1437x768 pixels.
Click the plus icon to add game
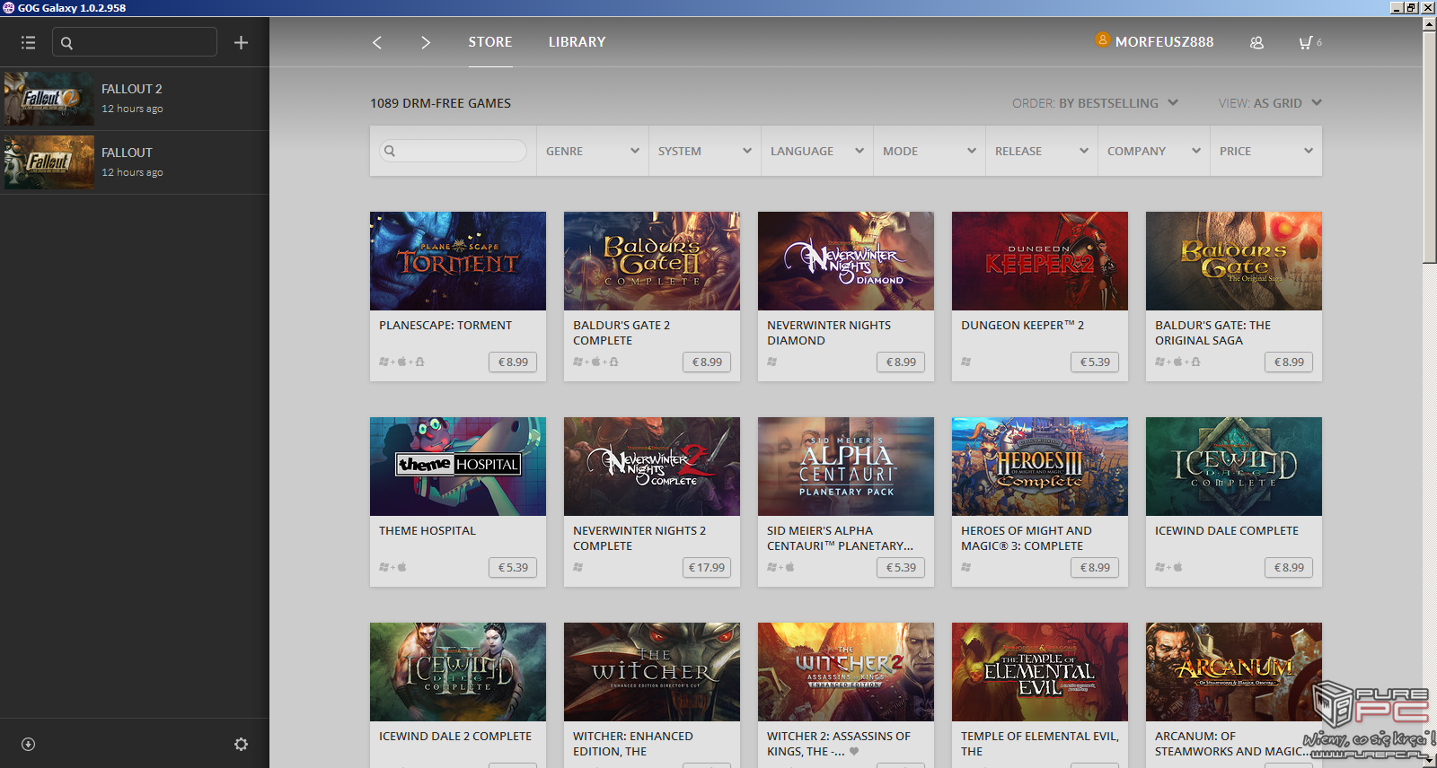pyautogui.click(x=241, y=42)
